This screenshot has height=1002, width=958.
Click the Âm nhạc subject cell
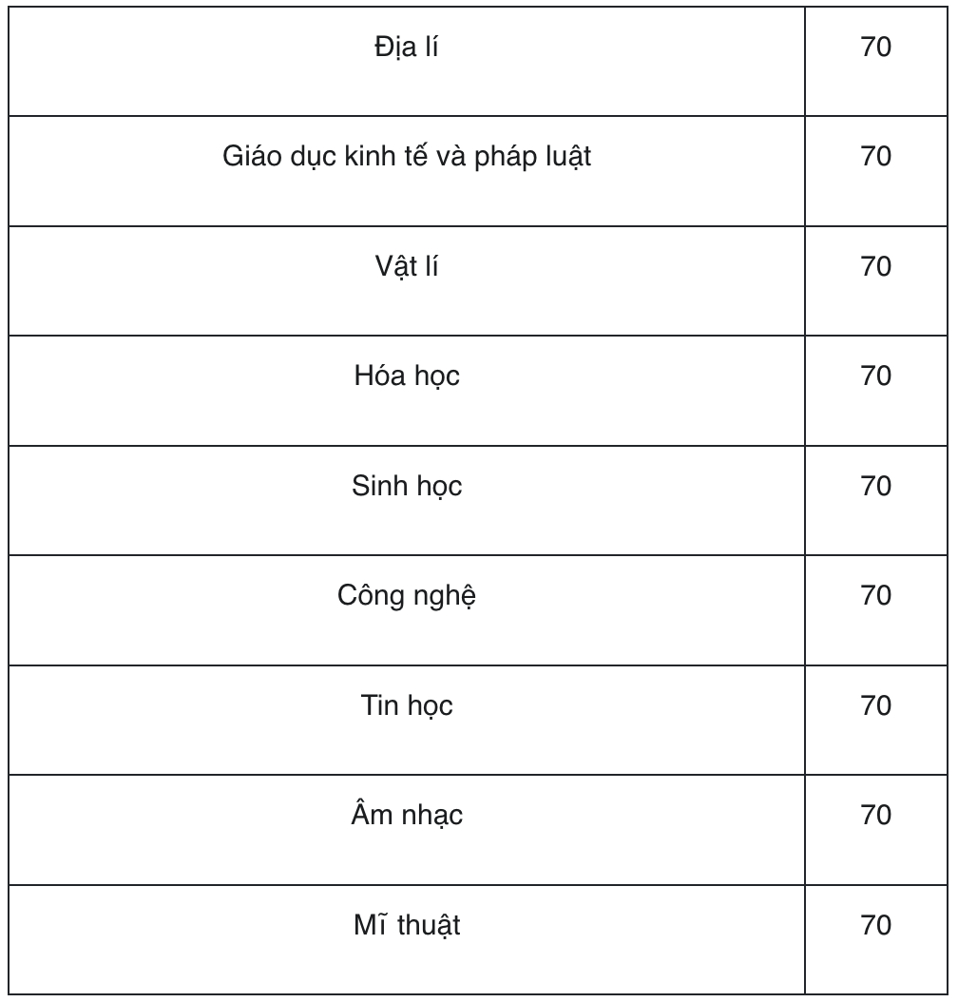click(407, 830)
